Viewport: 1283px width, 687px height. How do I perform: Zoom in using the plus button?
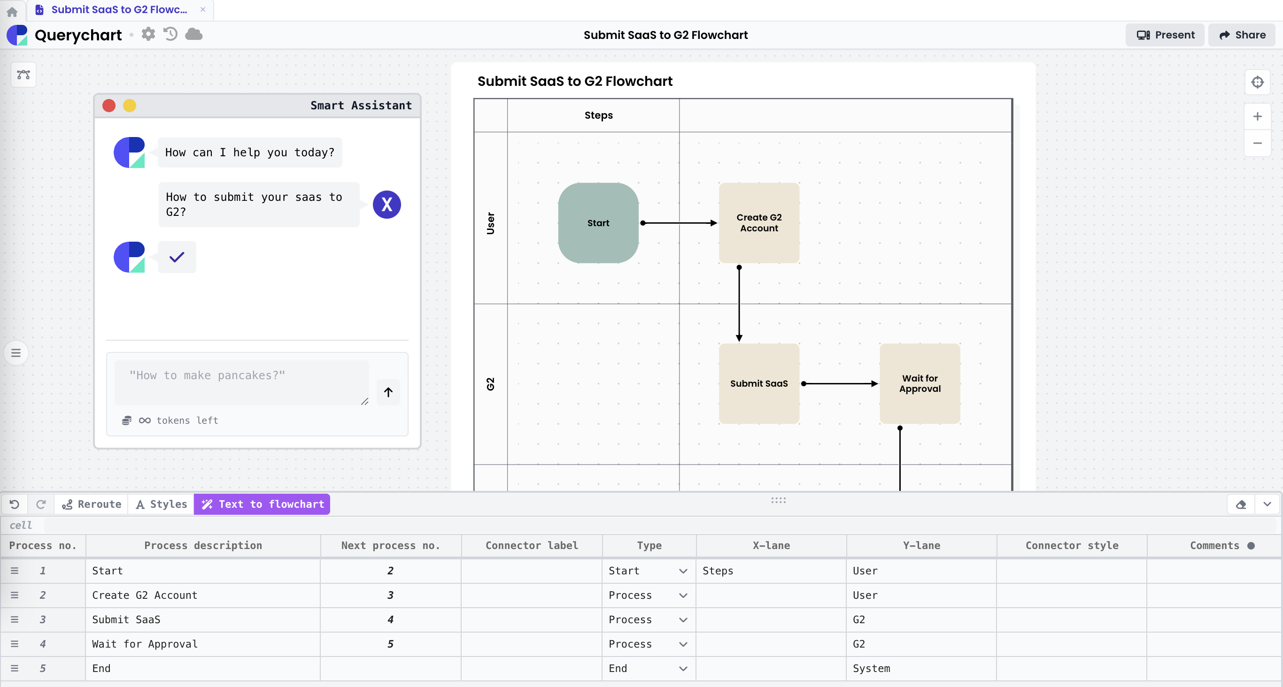(x=1257, y=116)
